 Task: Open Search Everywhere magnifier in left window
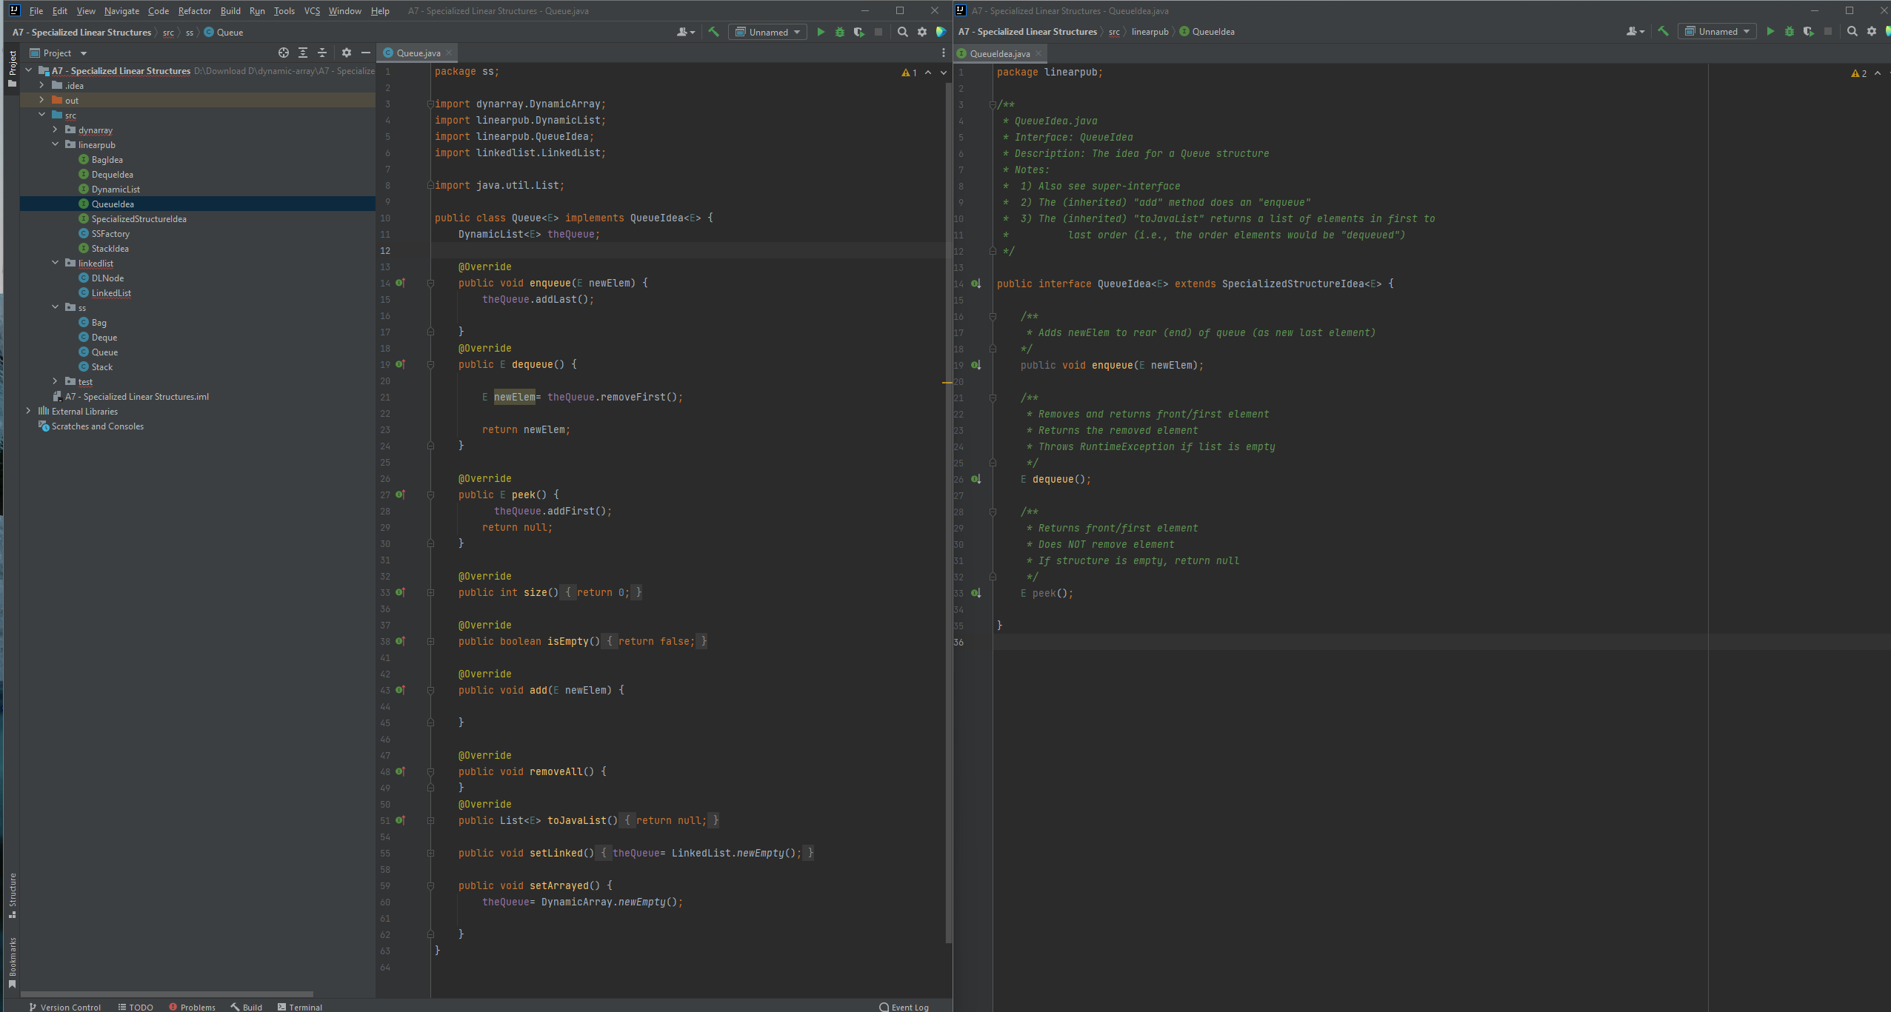tap(902, 32)
